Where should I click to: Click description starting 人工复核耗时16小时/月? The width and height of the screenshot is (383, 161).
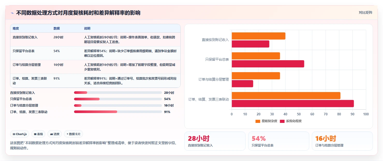click(130, 67)
